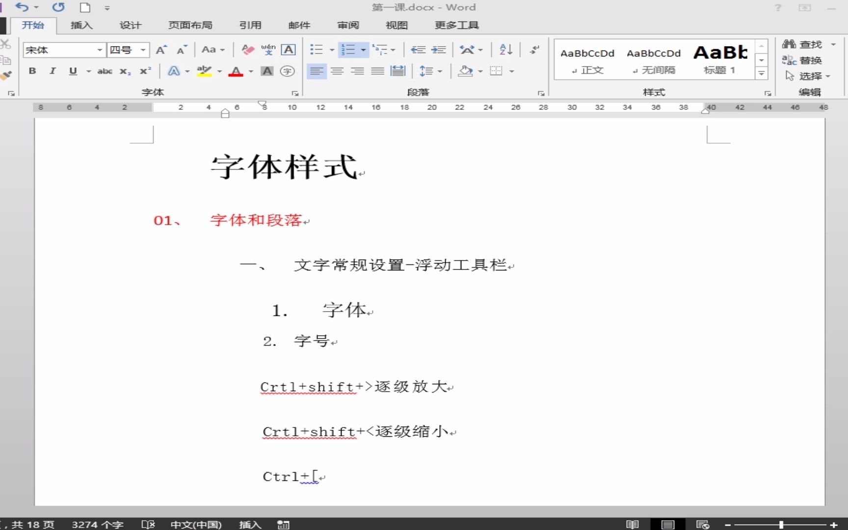The height and width of the screenshot is (530, 848).
Task: Toggle underline formatting
Action: click(73, 71)
